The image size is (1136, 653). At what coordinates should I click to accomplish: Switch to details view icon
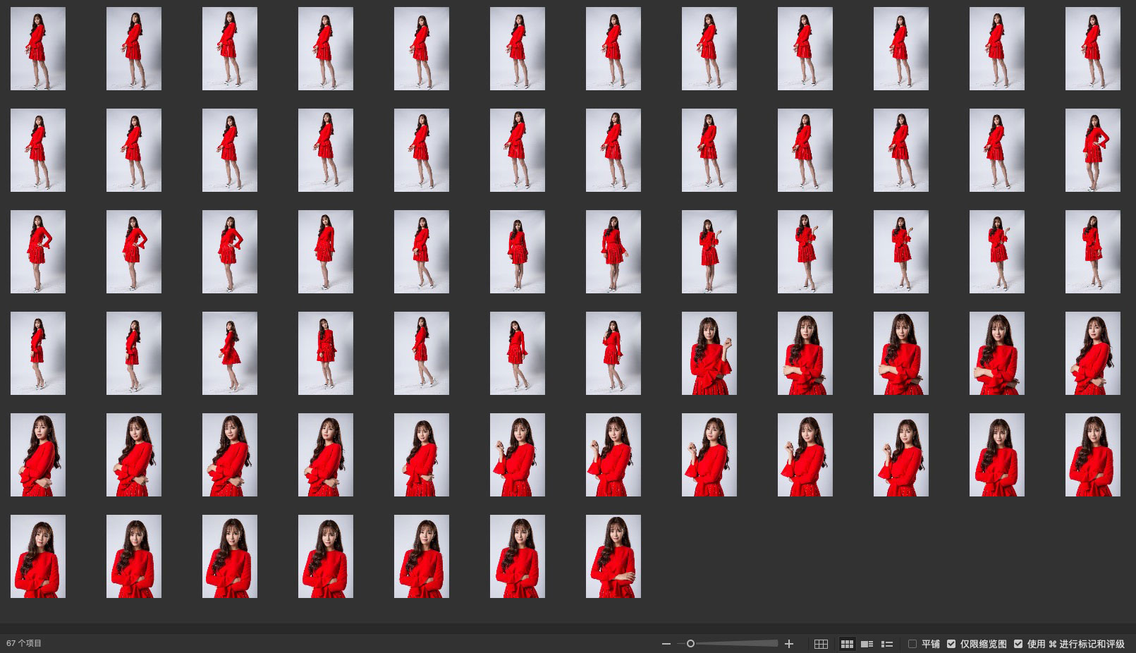[867, 644]
